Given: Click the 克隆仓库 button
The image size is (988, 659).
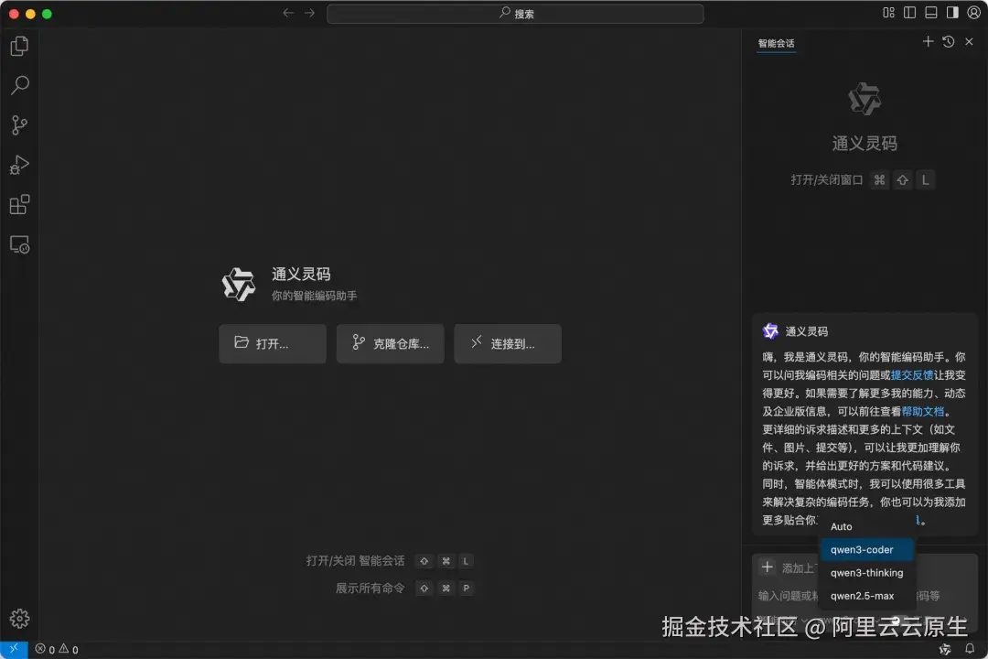Looking at the screenshot, I should [x=390, y=343].
